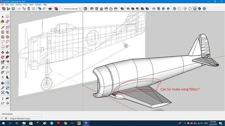
Task: Toggle Display Section Cuts
Action: click(163, 9)
